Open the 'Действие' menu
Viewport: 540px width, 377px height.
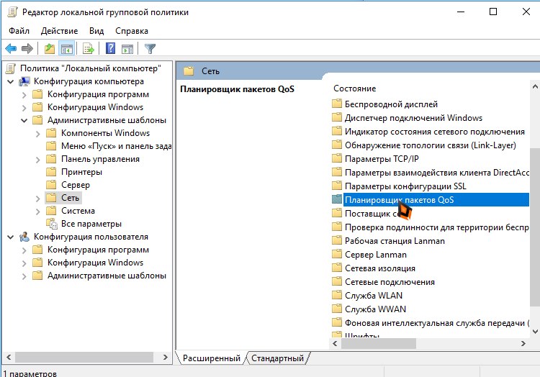click(x=59, y=31)
